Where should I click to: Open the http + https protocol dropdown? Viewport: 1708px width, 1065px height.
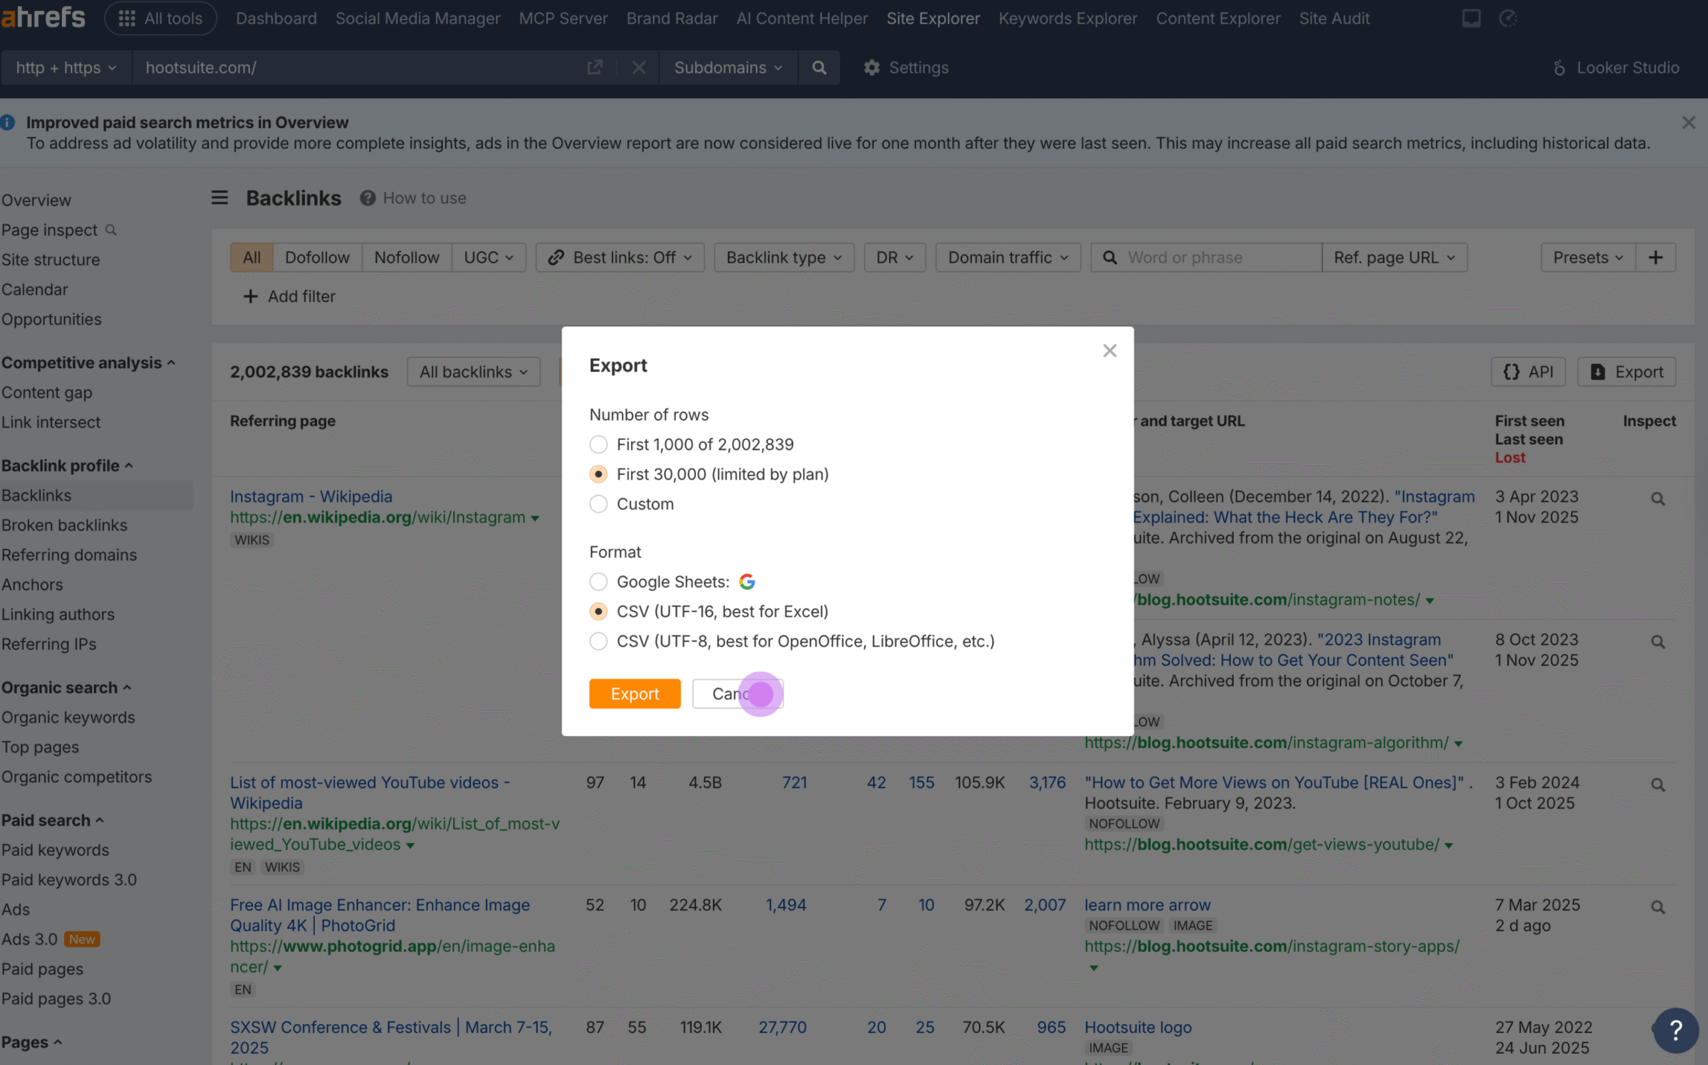coord(65,67)
